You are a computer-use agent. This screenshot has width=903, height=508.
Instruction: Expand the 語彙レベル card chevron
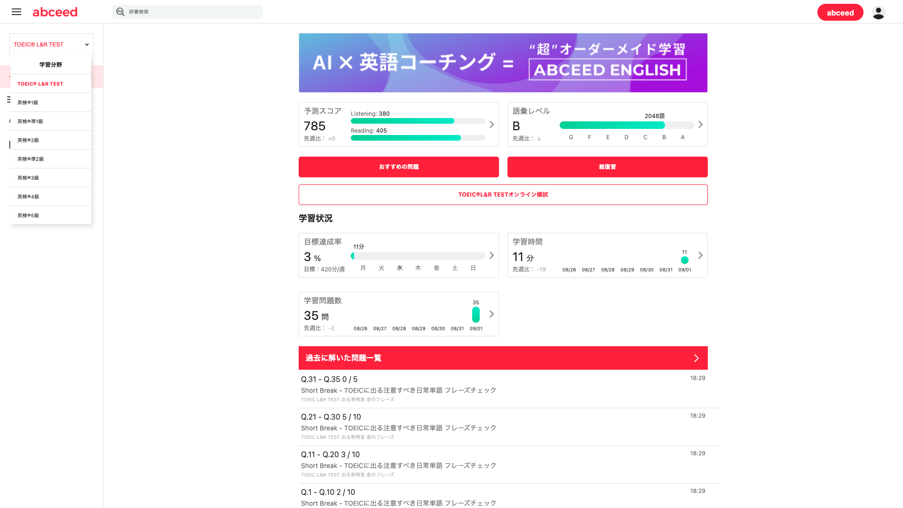[700, 125]
